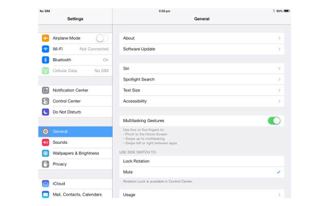Open Mail, Contacts, Calendars settings
Image resolution: width=319 pixels, height=206 pixels.
point(75,194)
